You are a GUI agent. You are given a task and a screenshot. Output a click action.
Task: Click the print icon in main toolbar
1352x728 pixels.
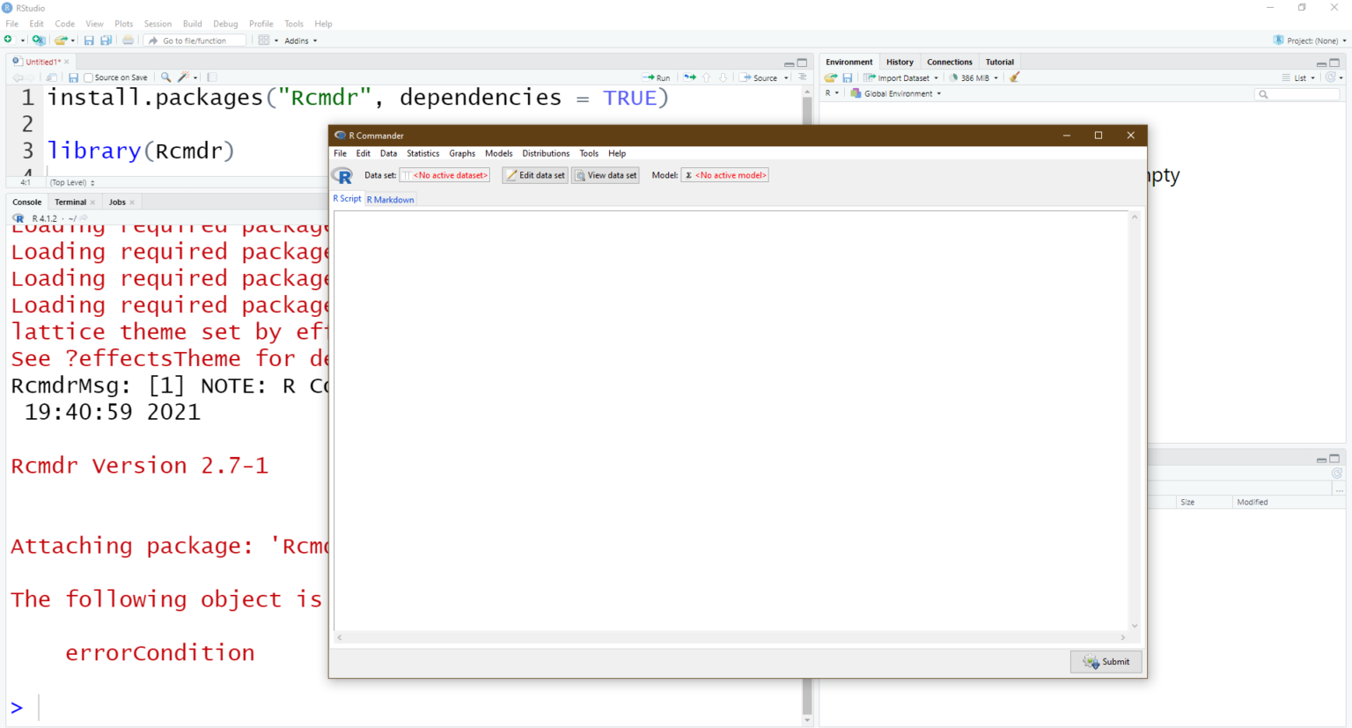(129, 40)
